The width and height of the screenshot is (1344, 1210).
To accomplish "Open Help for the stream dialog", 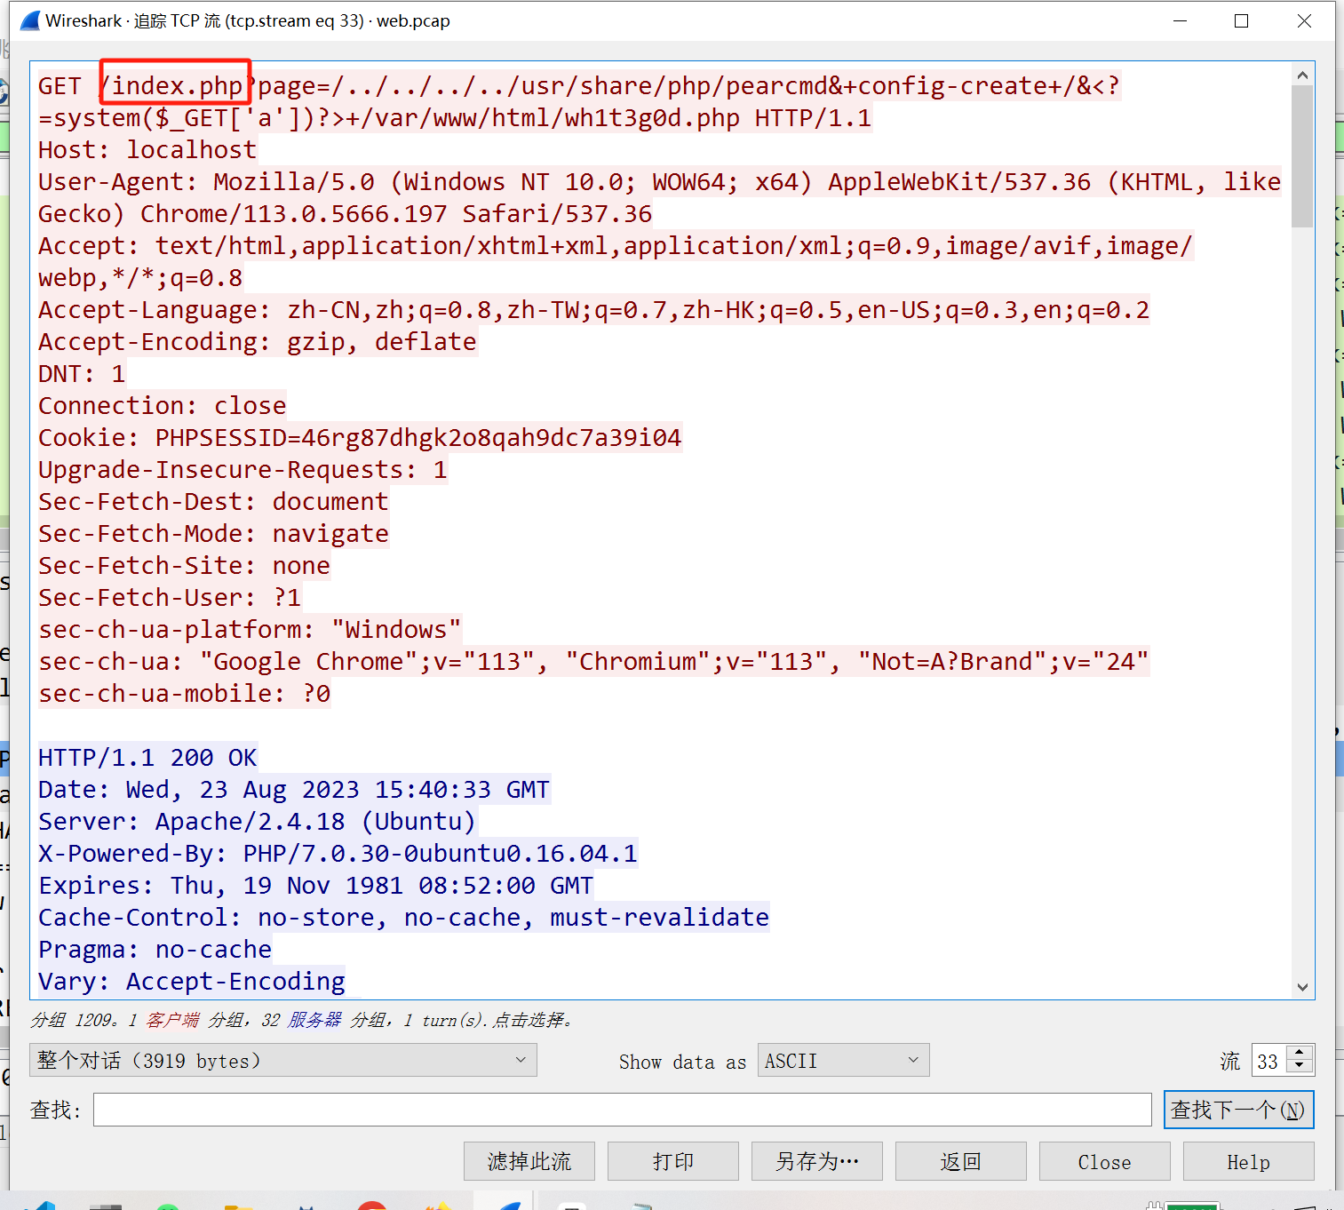I will pos(1249,1161).
